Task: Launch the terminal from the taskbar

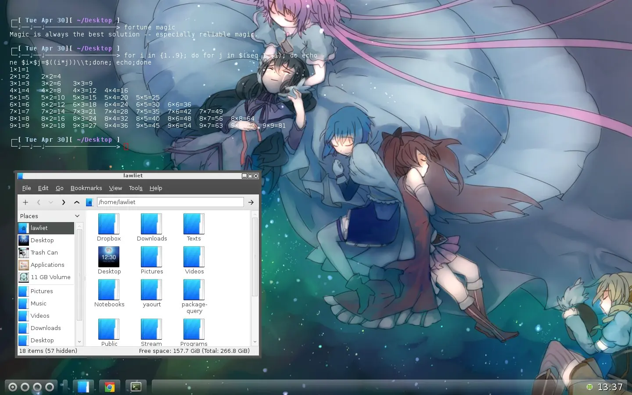Action: tap(136, 387)
